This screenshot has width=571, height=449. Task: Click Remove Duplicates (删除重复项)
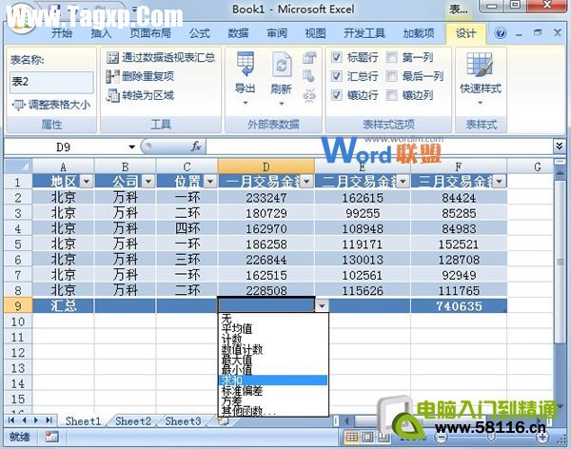click(140, 76)
